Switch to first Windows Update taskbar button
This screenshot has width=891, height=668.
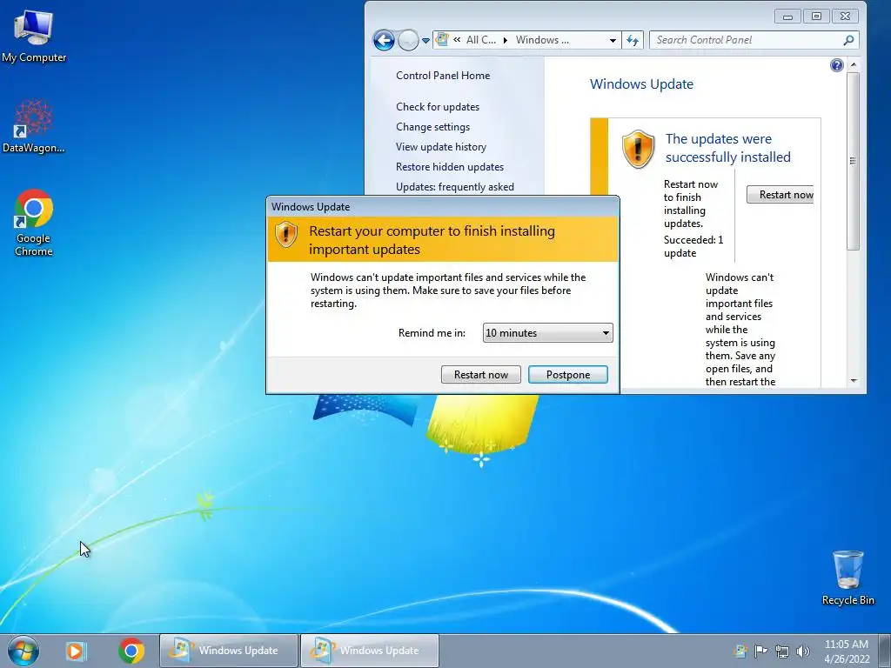pos(229,651)
